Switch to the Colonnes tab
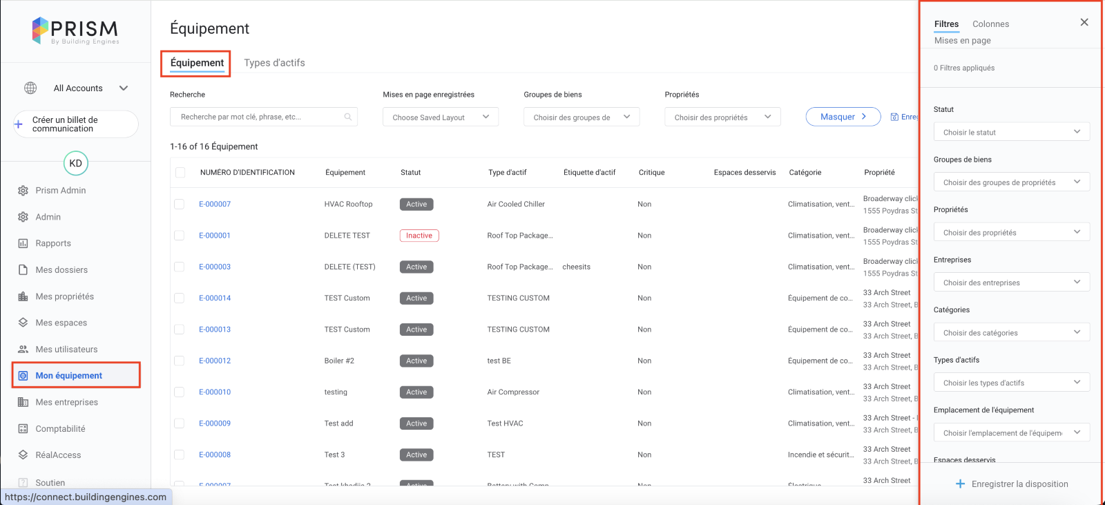The width and height of the screenshot is (1105, 505). coord(990,24)
